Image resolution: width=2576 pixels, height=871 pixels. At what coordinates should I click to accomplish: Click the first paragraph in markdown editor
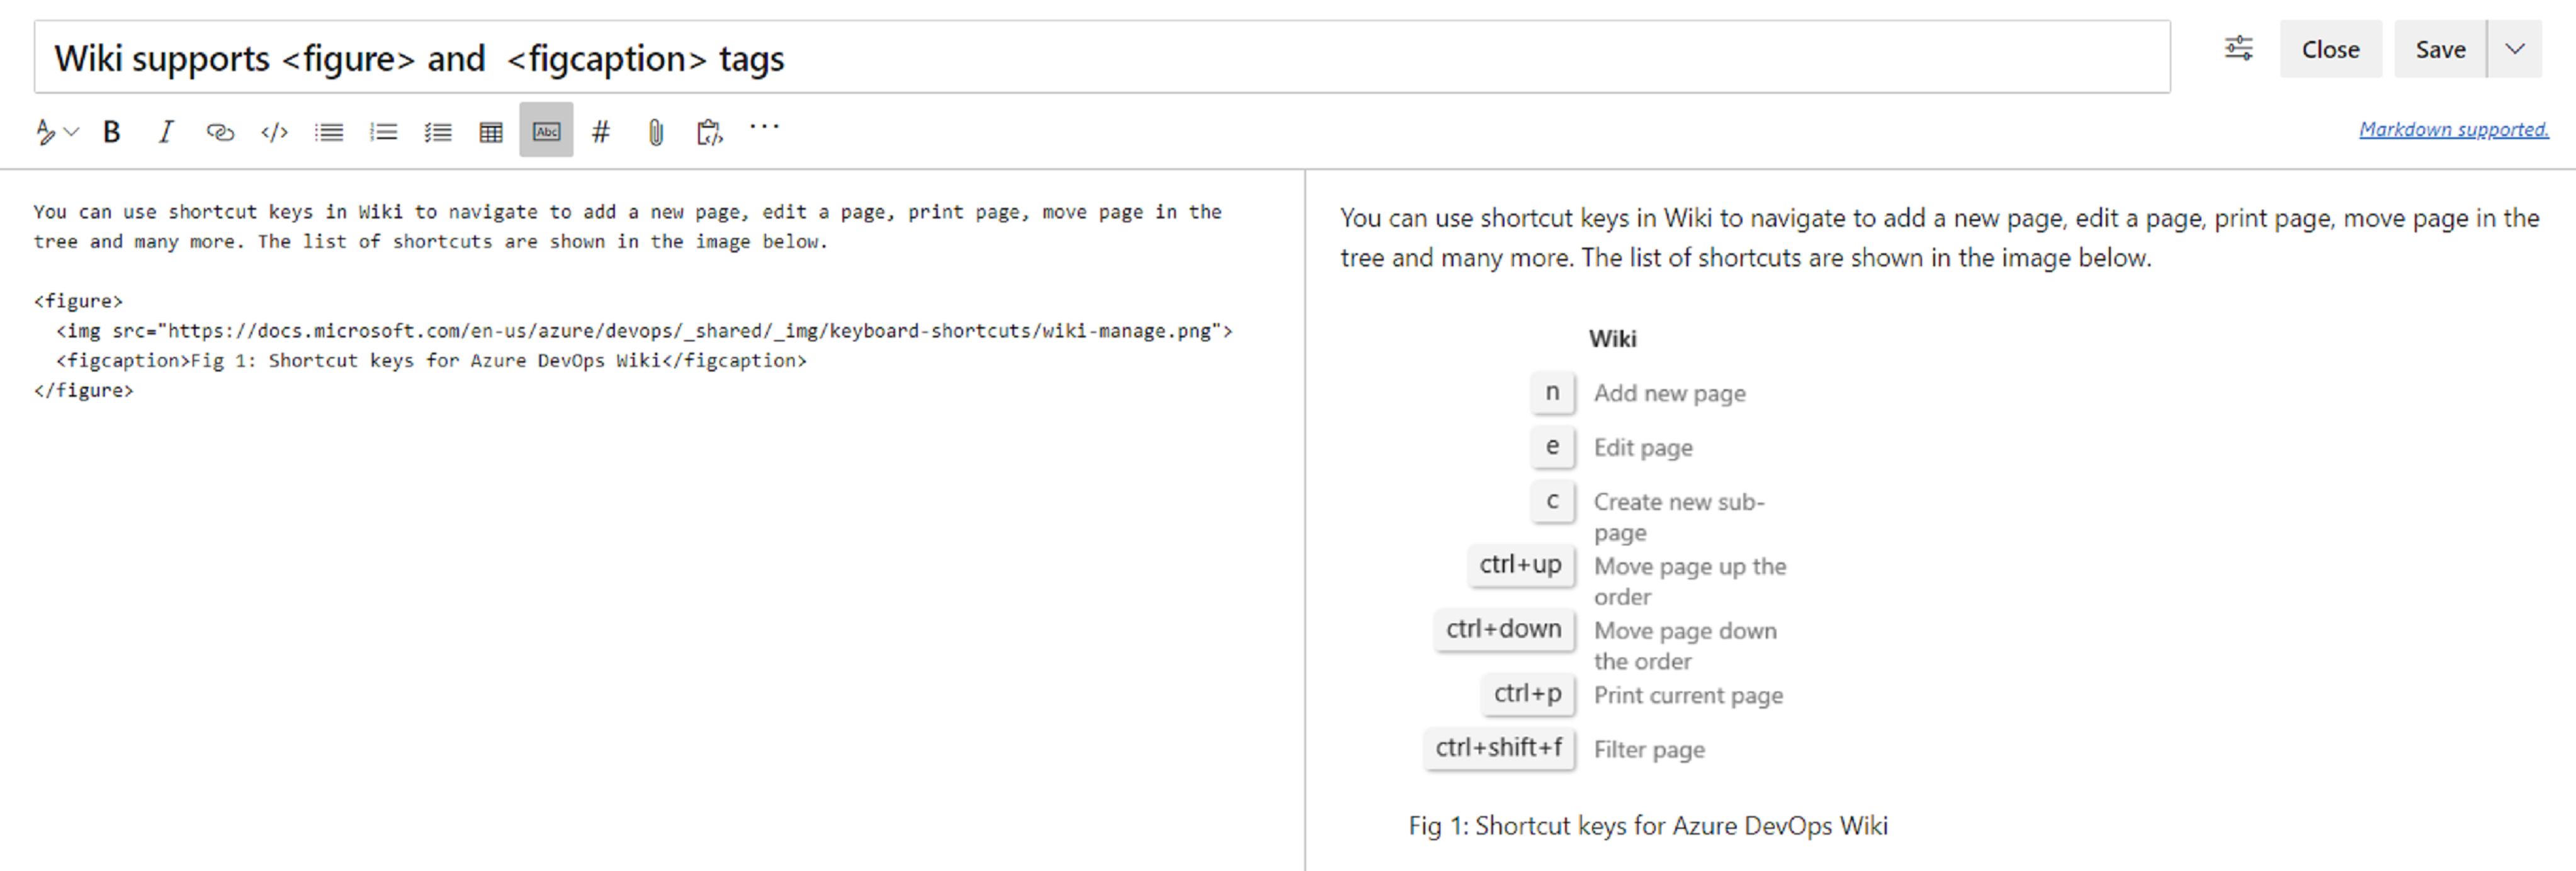click(x=628, y=226)
